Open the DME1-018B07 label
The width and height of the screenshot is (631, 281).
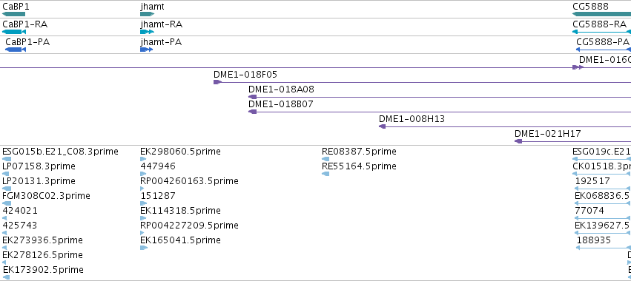coord(281,104)
